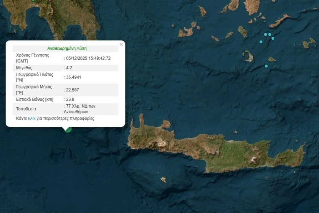Click the top-right cyan marker near Amorgos
Image resolution: width=319 pixels, height=213 pixels.
(x=269, y=34)
